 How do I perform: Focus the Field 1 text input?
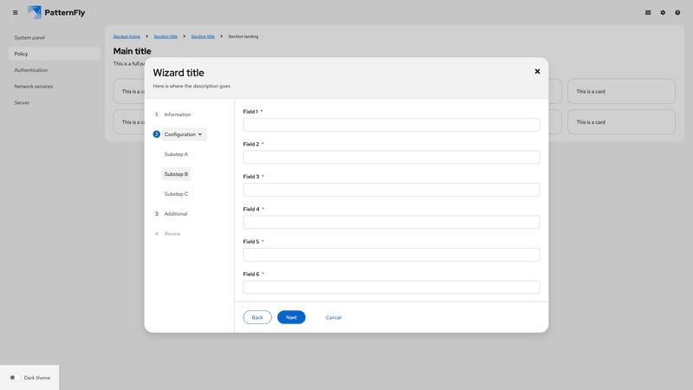click(391, 125)
